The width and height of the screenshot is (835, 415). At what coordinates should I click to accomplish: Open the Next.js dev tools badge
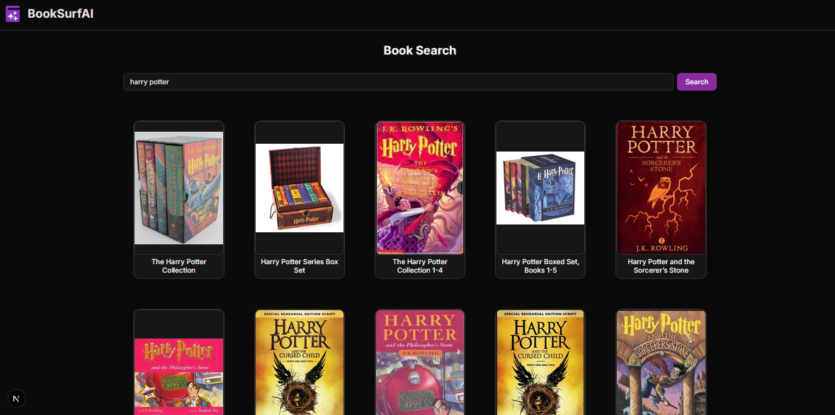click(x=16, y=398)
